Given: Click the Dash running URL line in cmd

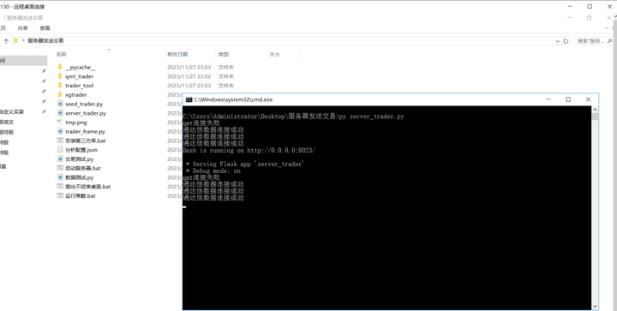Looking at the screenshot, I should coord(249,150).
